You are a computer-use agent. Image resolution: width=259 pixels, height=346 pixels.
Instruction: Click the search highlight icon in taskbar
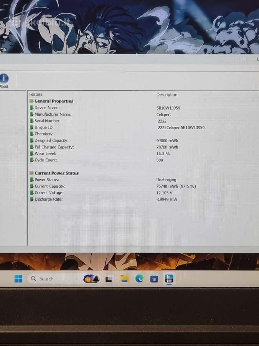tap(91, 279)
